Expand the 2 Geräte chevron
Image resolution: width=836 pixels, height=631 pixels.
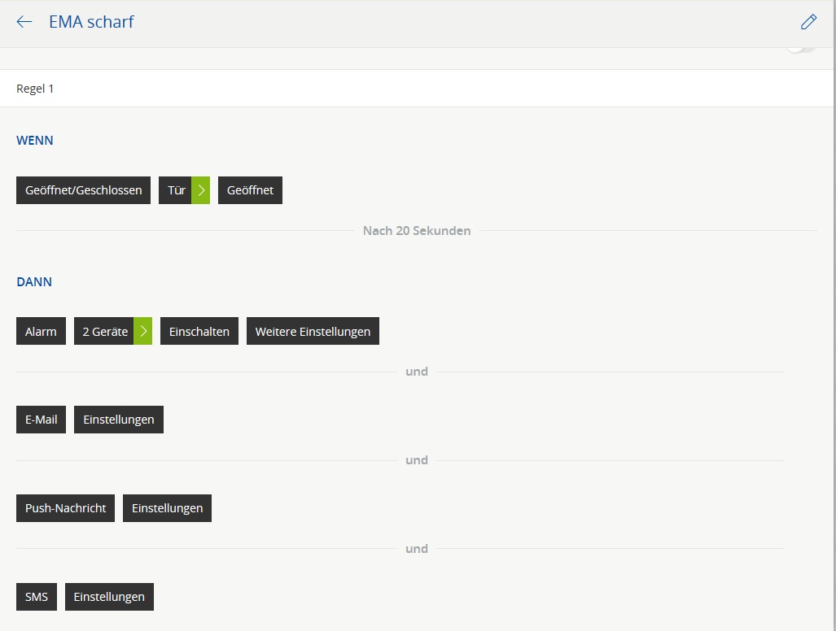[x=143, y=331]
